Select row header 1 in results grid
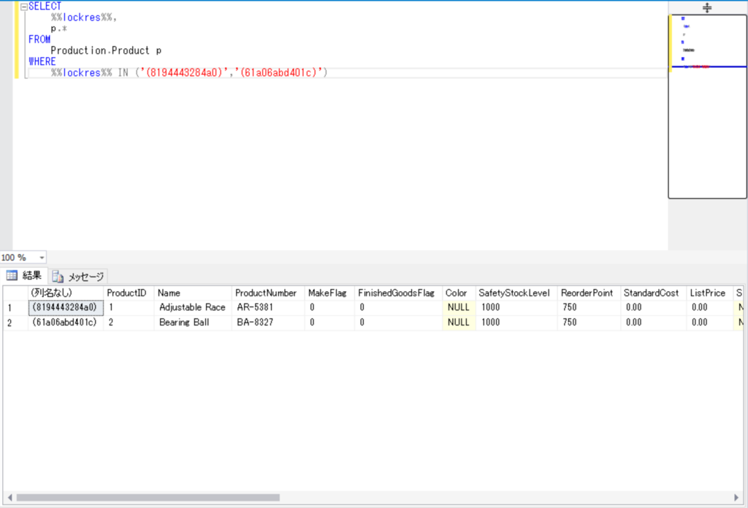 [15, 308]
